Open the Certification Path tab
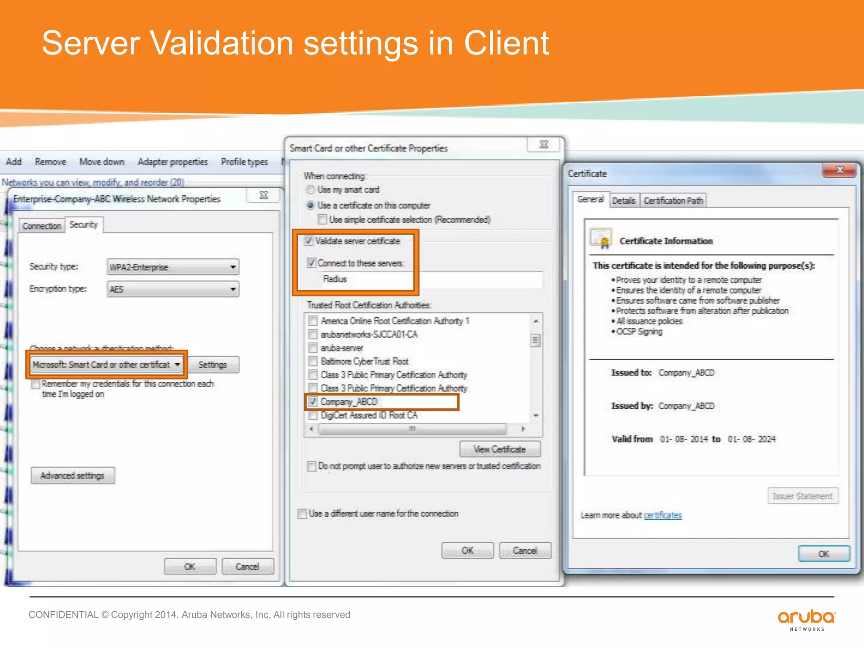Viewport: 864px width, 648px height. [x=673, y=200]
